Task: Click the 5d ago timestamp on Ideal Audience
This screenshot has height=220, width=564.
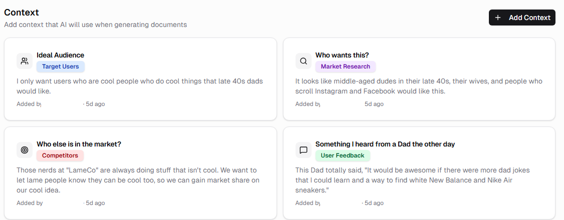Action: pyautogui.click(x=95, y=104)
